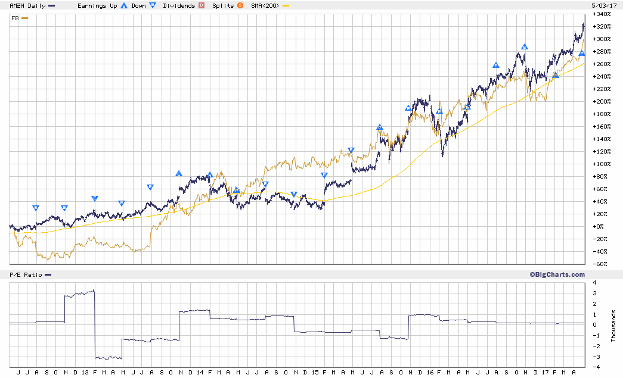Click the '15' year label on time axis
The width and height of the screenshot is (623, 378).
pos(315,373)
